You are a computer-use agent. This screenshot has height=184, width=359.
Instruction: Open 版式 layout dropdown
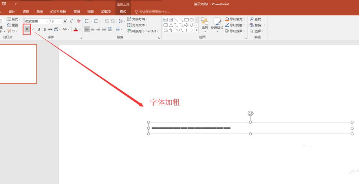[x=14, y=19]
